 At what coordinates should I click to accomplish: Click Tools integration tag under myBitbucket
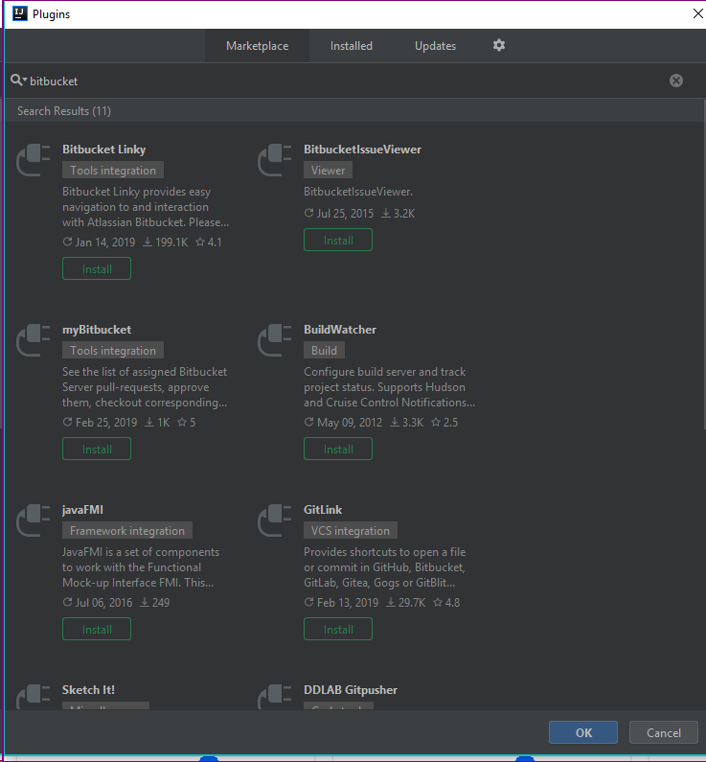(x=113, y=351)
